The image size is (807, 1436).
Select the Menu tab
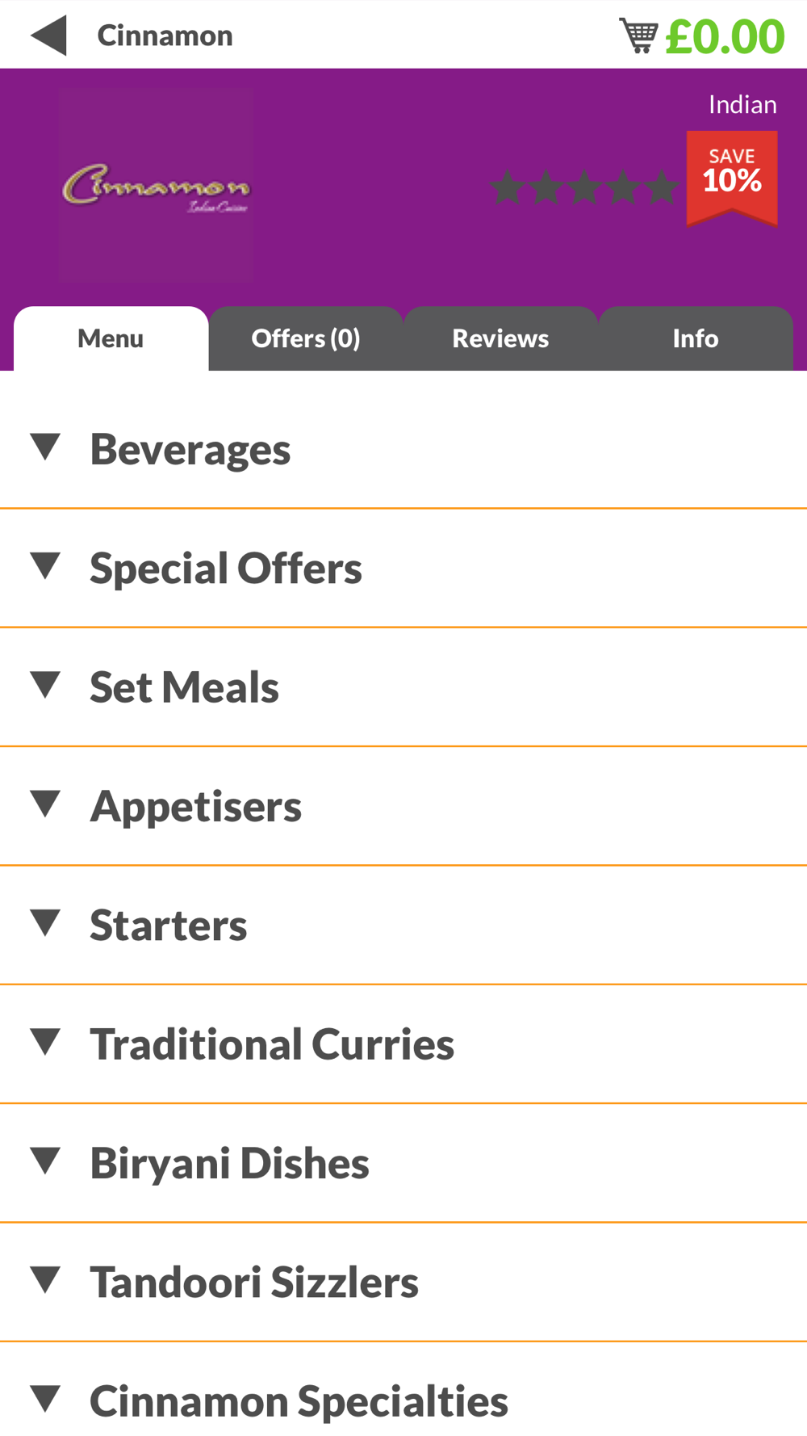[111, 338]
